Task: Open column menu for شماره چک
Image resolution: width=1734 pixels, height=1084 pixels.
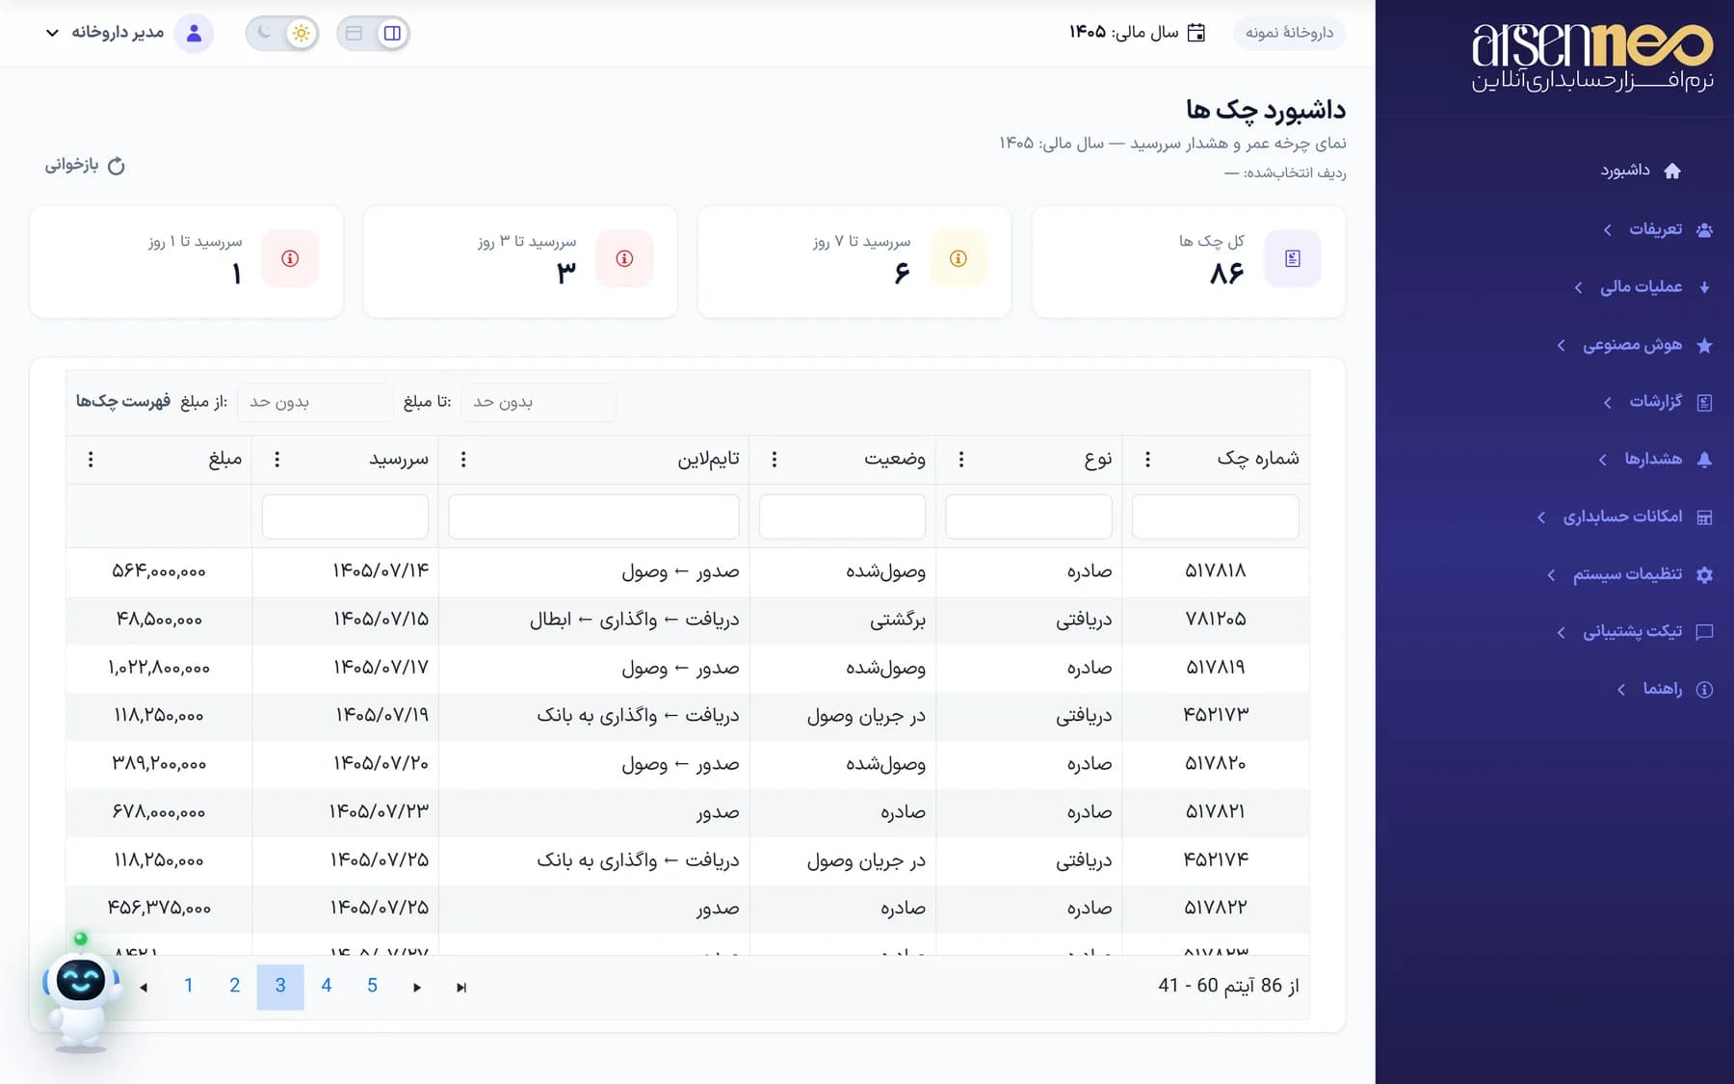Action: tap(1147, 460)
